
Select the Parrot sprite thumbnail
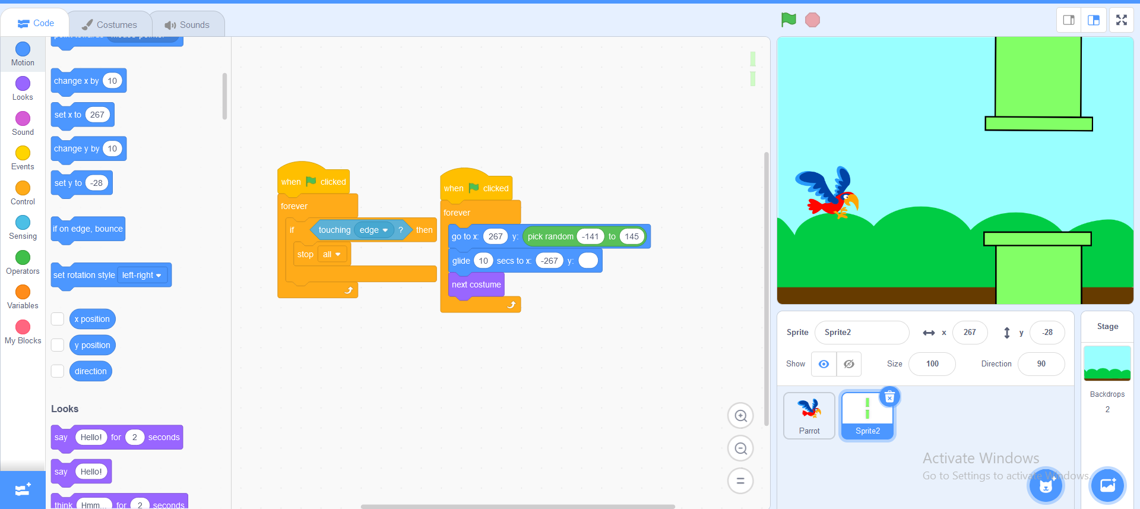(x=809, y=416)
